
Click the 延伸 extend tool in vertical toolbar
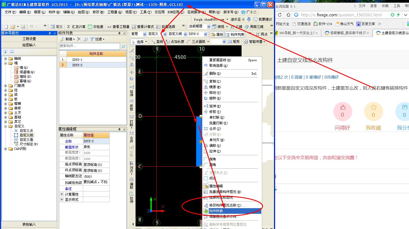[132, 91]
